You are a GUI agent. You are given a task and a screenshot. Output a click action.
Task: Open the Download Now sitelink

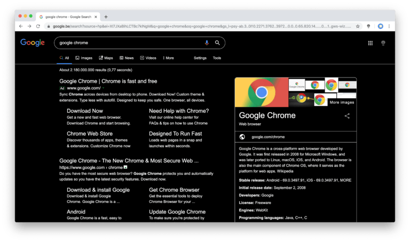[85, 111]
